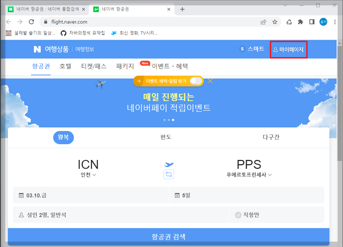The width and height of the screenshot is (343, 247).
Task: Open the 티켓/패스 menu tab
Action: point(94,66)
